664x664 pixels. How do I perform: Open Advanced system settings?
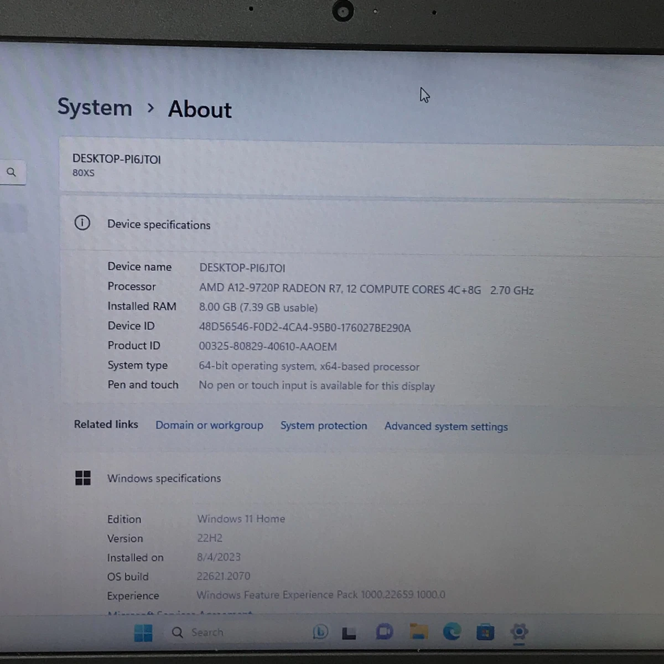pyautogui.click(x=446, y=427)
